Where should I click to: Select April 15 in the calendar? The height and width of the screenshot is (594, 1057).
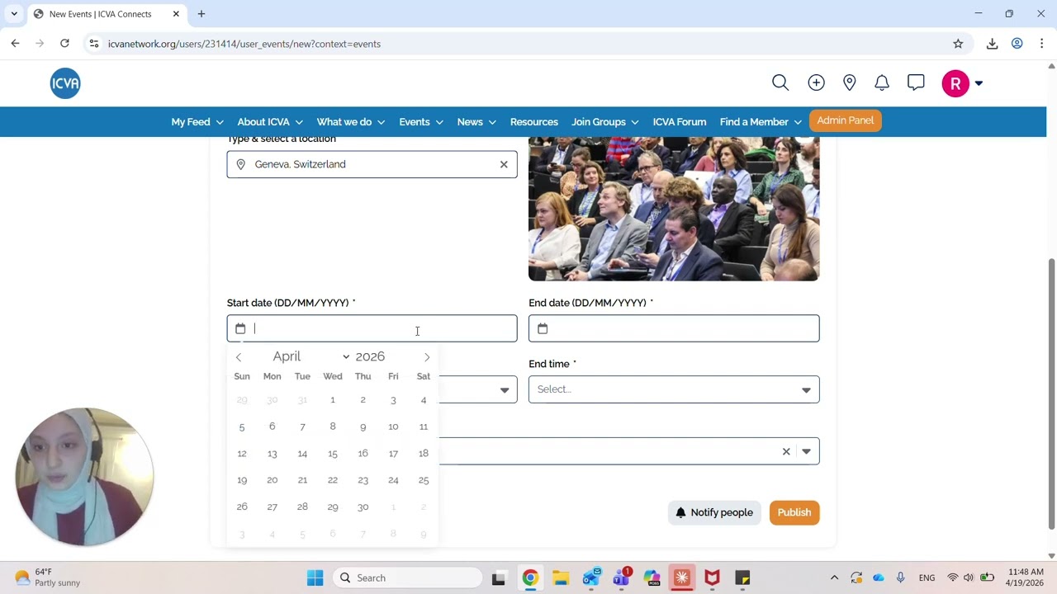click(x=333, y=454)
